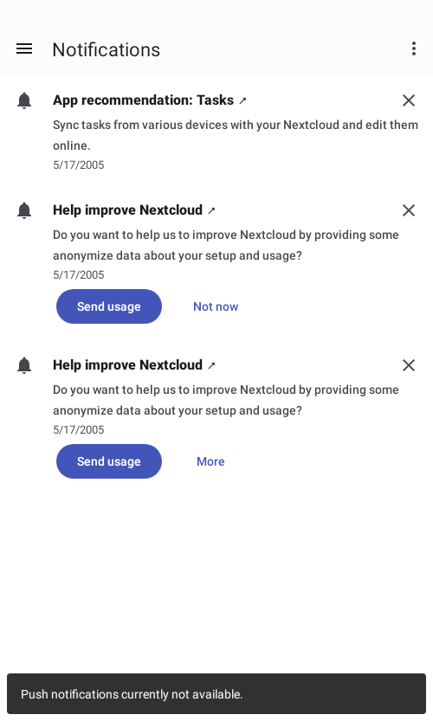The height and width of the screenshot is (721, 433).
Task: Click Send usage in the last notification
Action: (x=109, y=461)
